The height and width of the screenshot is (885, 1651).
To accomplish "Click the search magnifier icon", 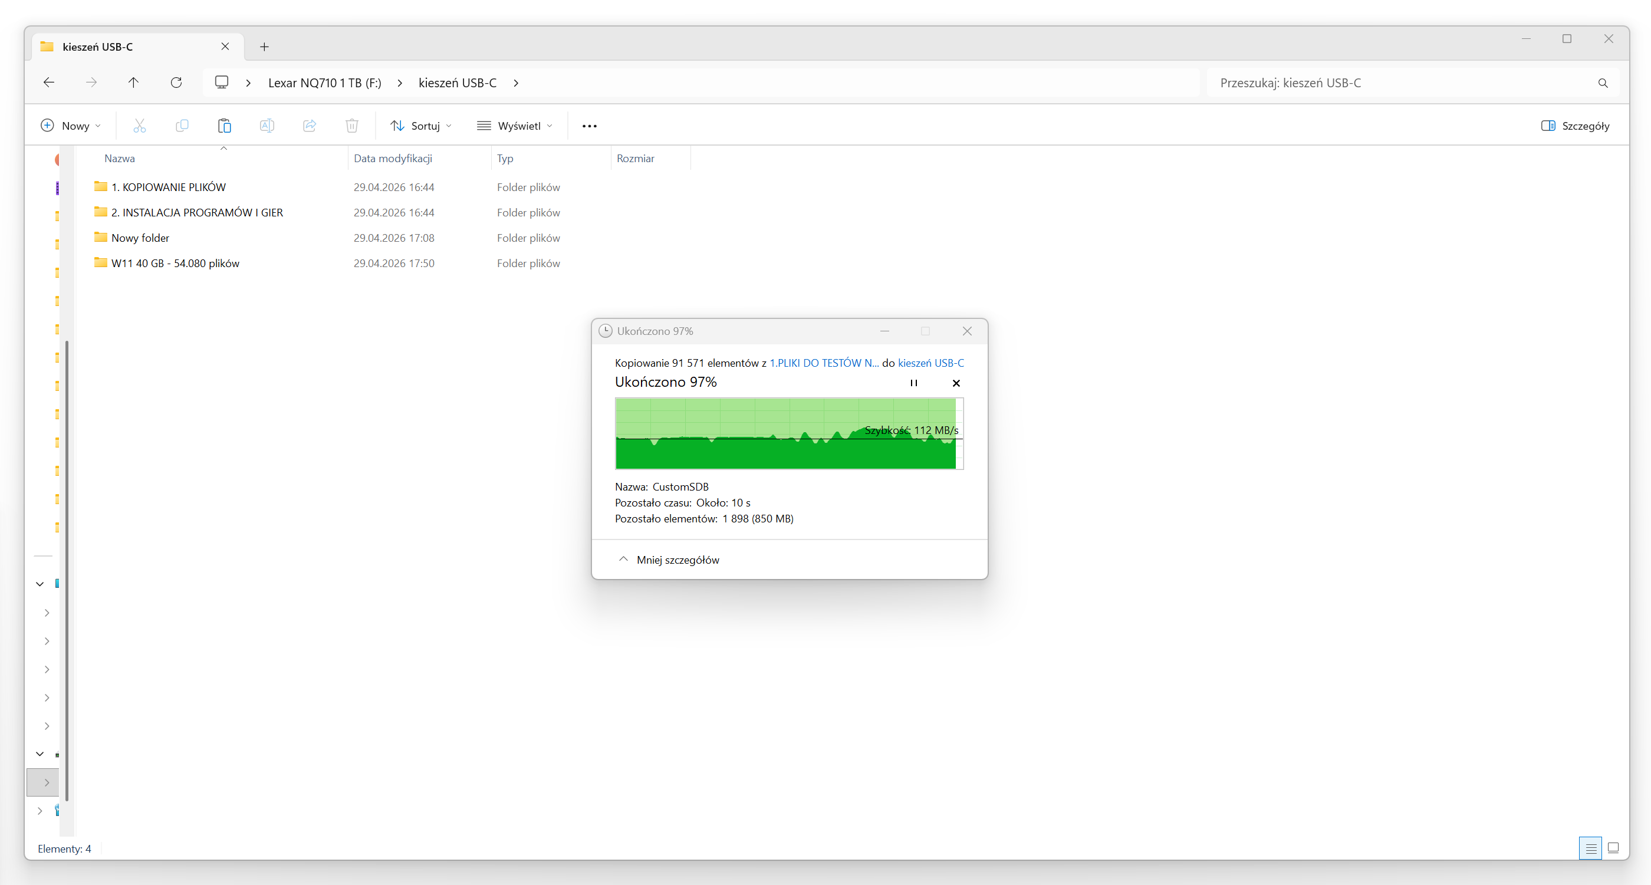I will click(1602, 83).
